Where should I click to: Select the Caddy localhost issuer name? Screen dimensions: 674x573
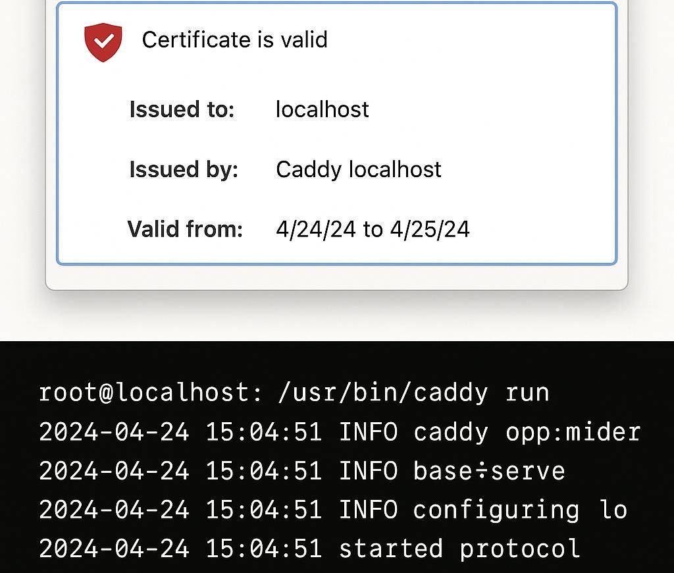359,169
